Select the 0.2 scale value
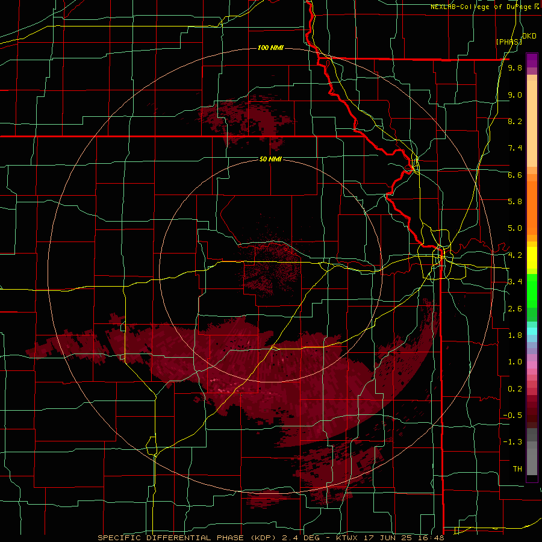This screenshot has width=542, height=542. pos(515,389)
